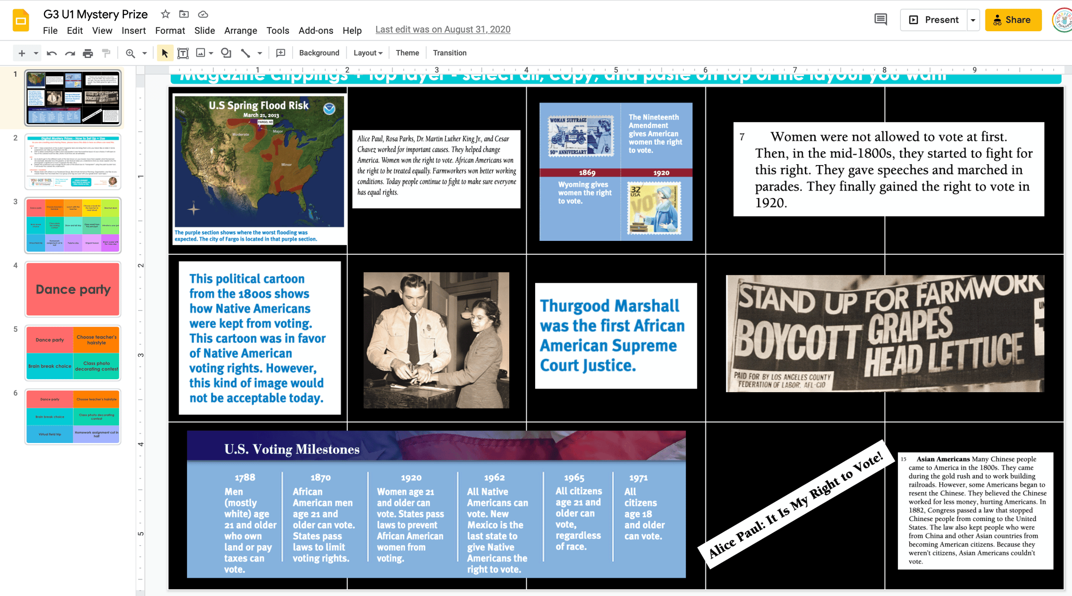Star the G3 U1 Mystery Prize document
Screen dimensions: 1072x596
click(x=165, y=14)
